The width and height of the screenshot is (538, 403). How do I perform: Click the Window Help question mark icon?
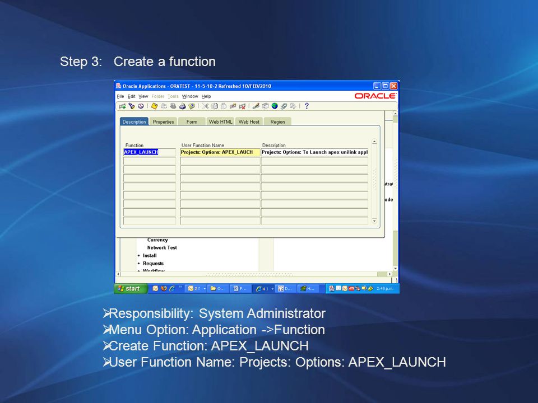[x=307, y=106]
